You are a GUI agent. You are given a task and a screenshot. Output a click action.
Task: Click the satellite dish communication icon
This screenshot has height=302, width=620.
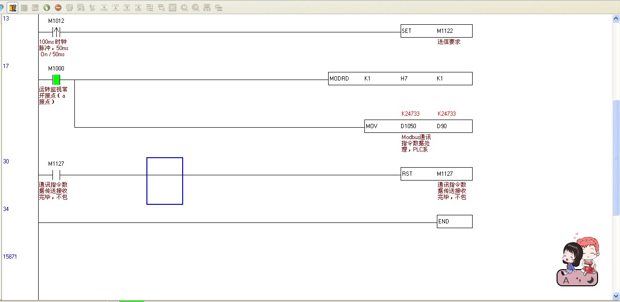pos(93,8)
